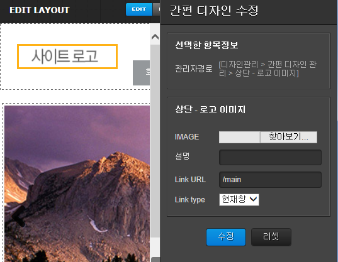This screenshot has width=338, height=262.
Task: Click the gray menu button beside the logo
Action: (141, 73)
